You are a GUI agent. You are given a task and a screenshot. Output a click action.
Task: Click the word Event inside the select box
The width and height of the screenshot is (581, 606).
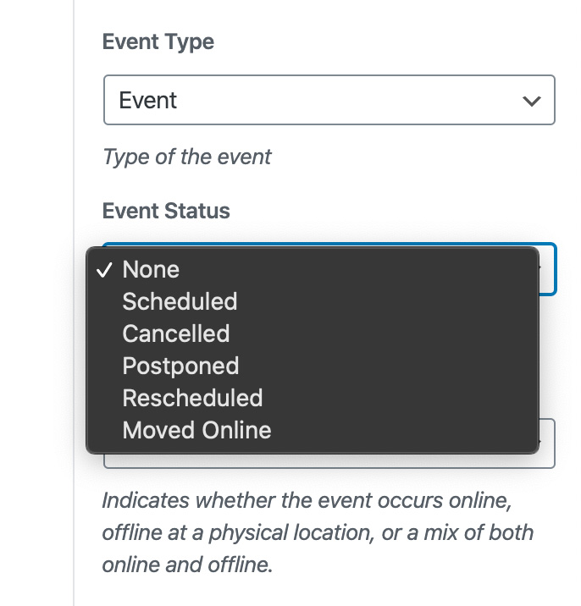[148, 101]
